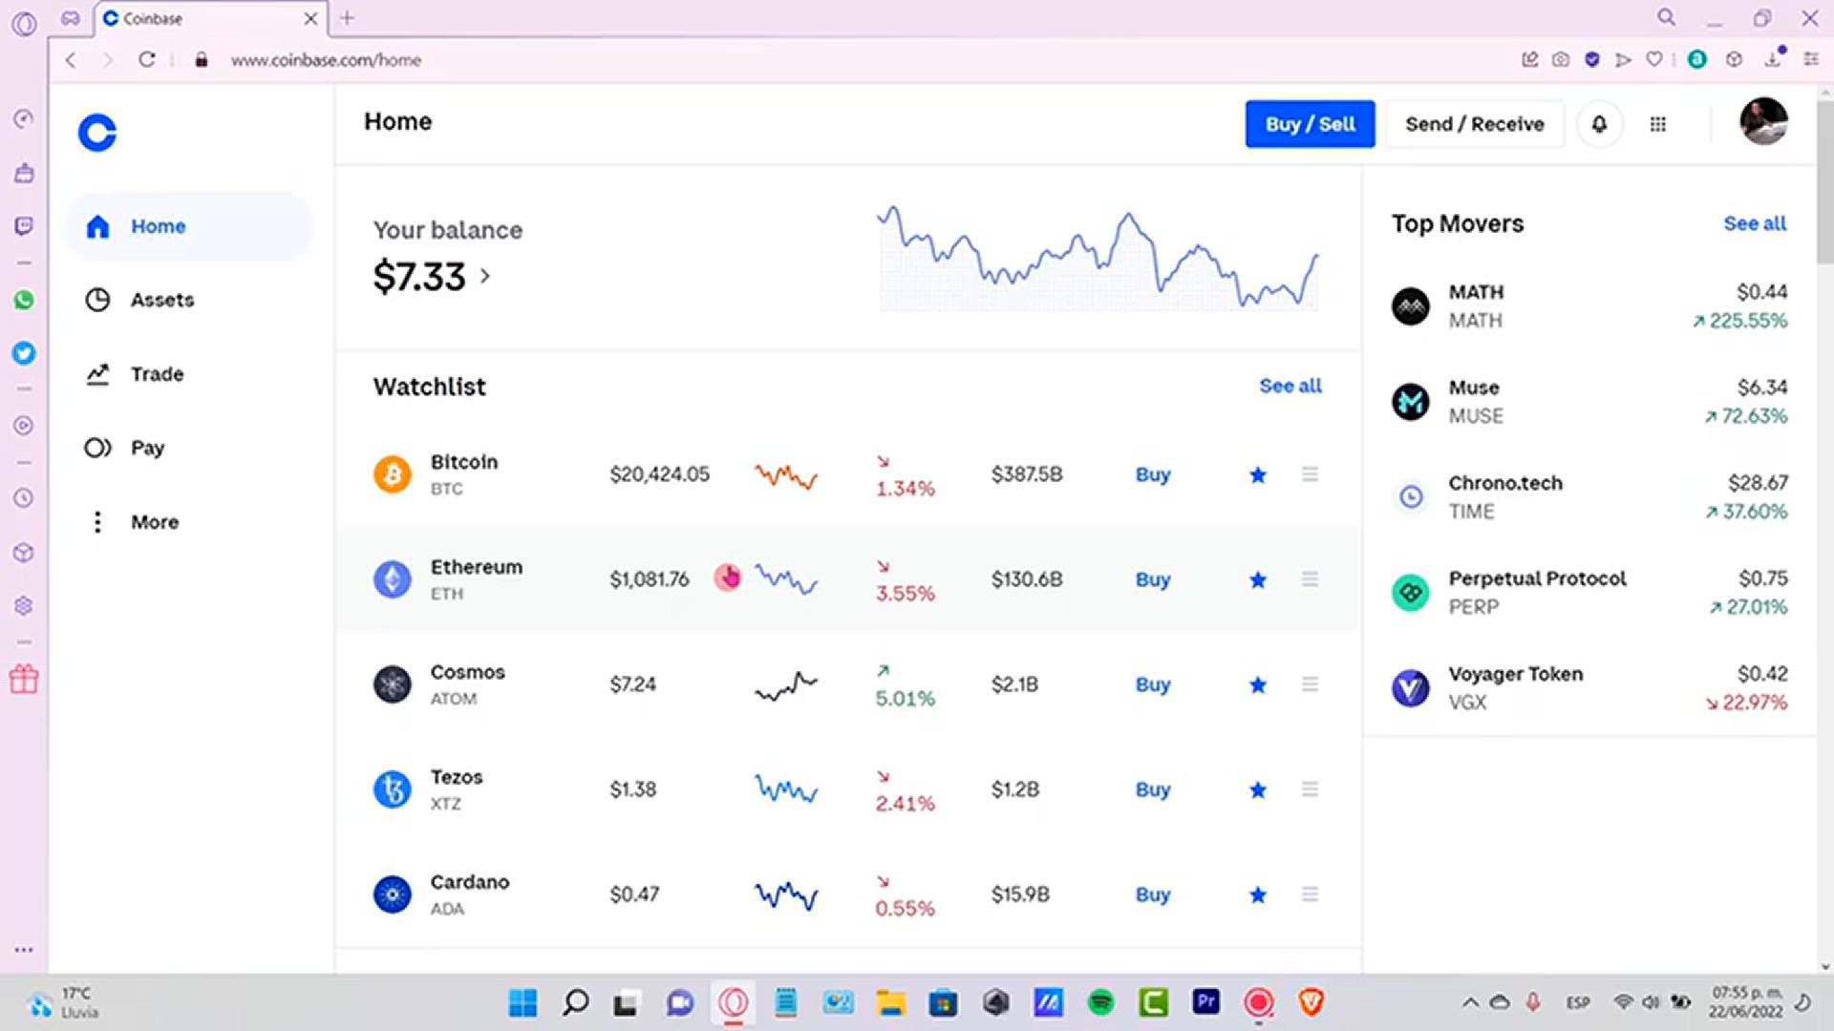Click the reorder handle on the Bitcoin row
Image resolution: width=1834 pixels, height=1031 pixels.
[x=1310, y=474]
